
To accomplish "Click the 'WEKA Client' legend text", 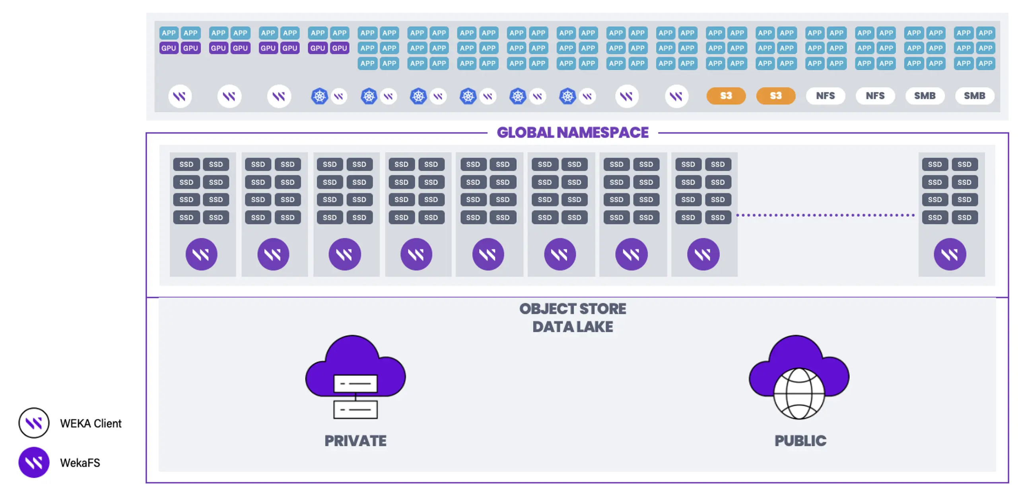I will [x=91, y=423].
